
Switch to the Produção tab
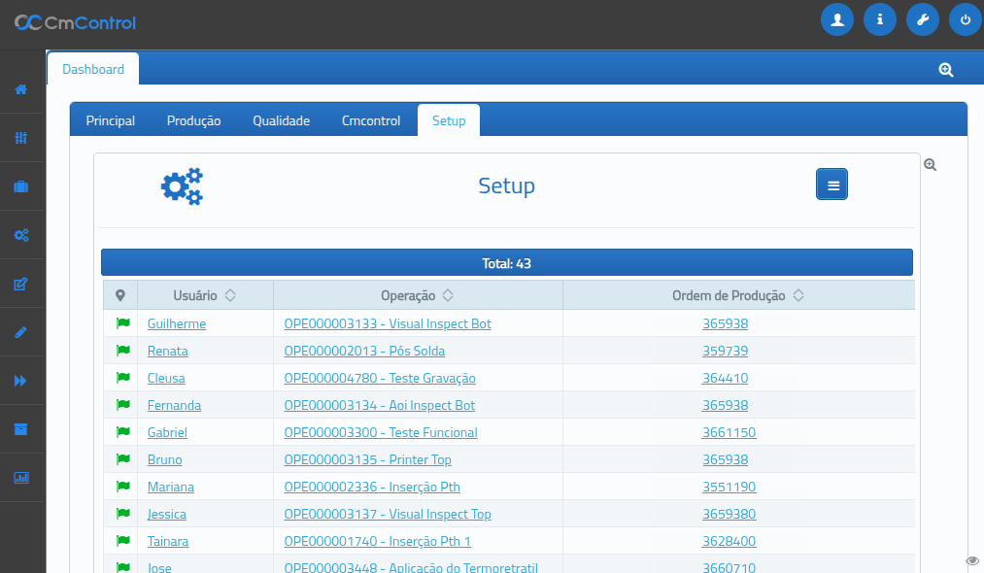point(193,120)
